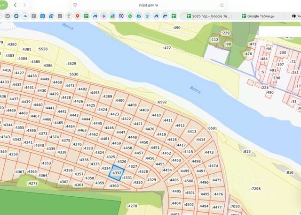Go back to the previous page
The width and height of the screenshot is (301, 215).
click(x=15, y=5)
